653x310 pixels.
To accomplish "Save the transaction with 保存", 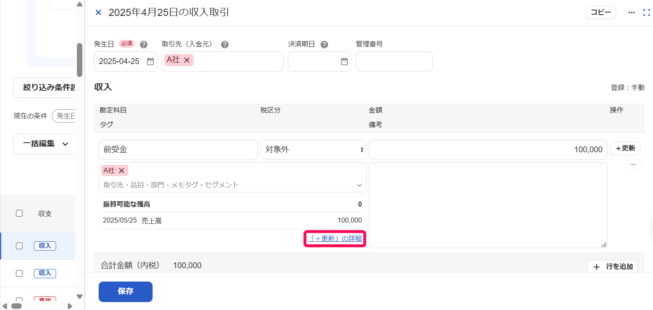I will 125,292.
